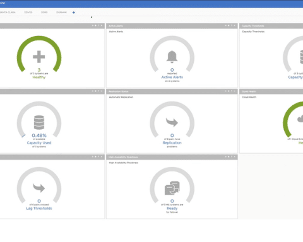Open settings of the Capacity Used panel

[x=95, y=91]
